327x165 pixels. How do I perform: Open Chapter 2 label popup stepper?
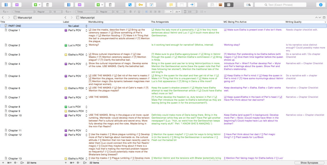pyautogui.click(x=86, y=45)
